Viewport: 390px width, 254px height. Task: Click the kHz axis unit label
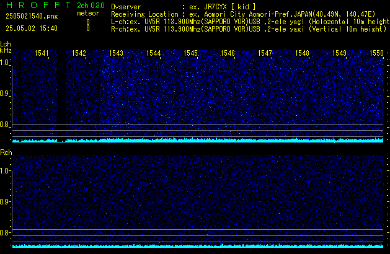click(6, 50)
